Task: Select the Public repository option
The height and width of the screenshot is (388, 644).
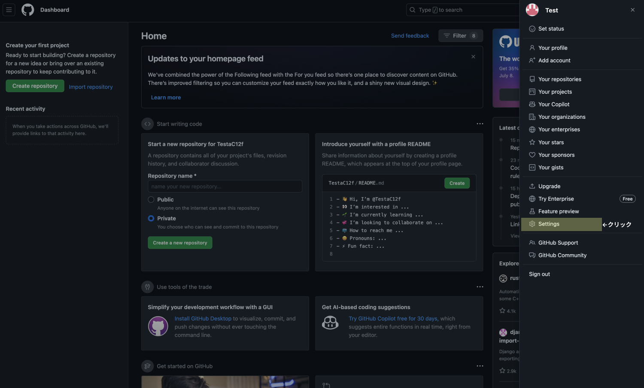Action: pos(151,199)
